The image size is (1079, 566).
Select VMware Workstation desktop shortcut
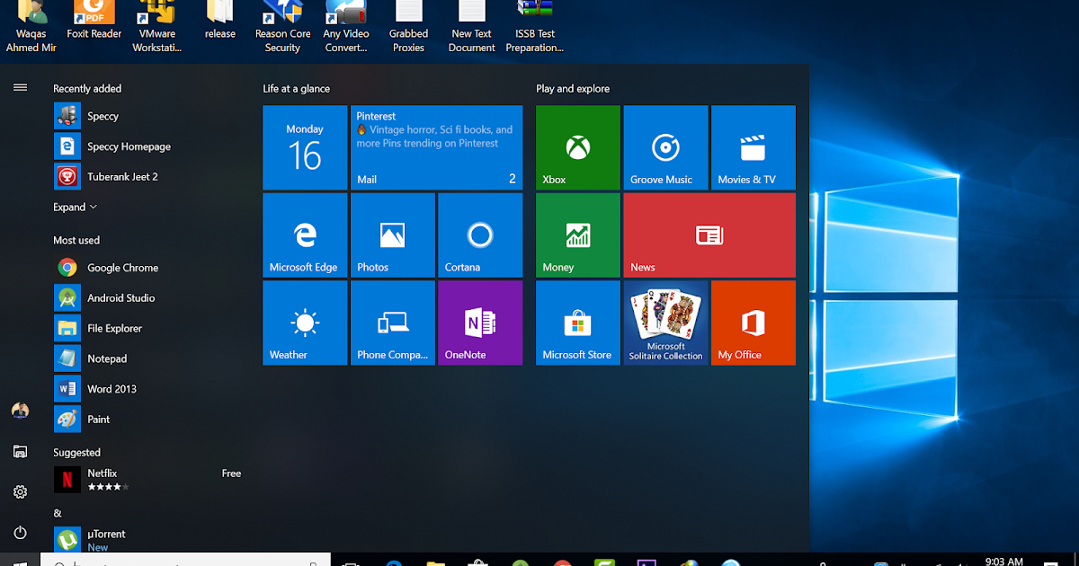(x=157, y=27)
